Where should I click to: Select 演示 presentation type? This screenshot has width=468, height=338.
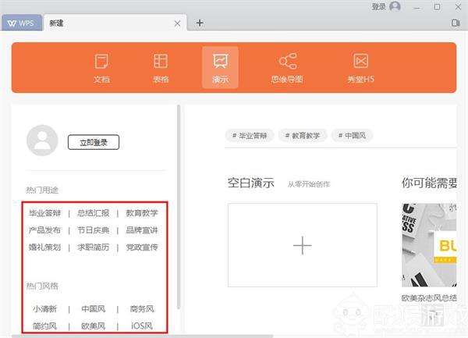click(x=220, y=67)
